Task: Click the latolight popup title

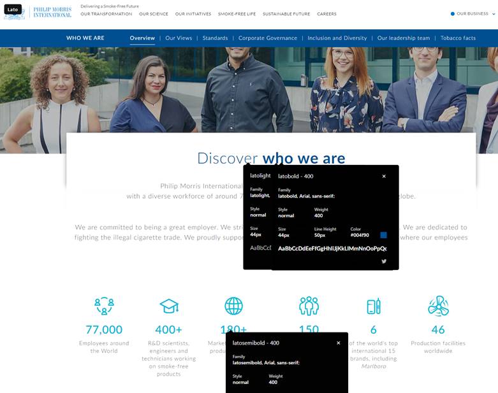Action: 260,176
